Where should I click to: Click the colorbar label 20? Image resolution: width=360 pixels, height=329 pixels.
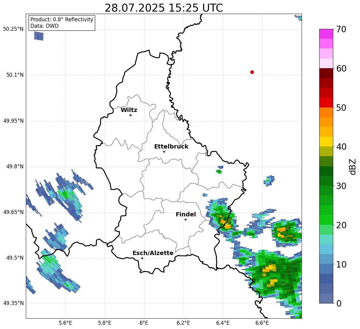point(341,225)
